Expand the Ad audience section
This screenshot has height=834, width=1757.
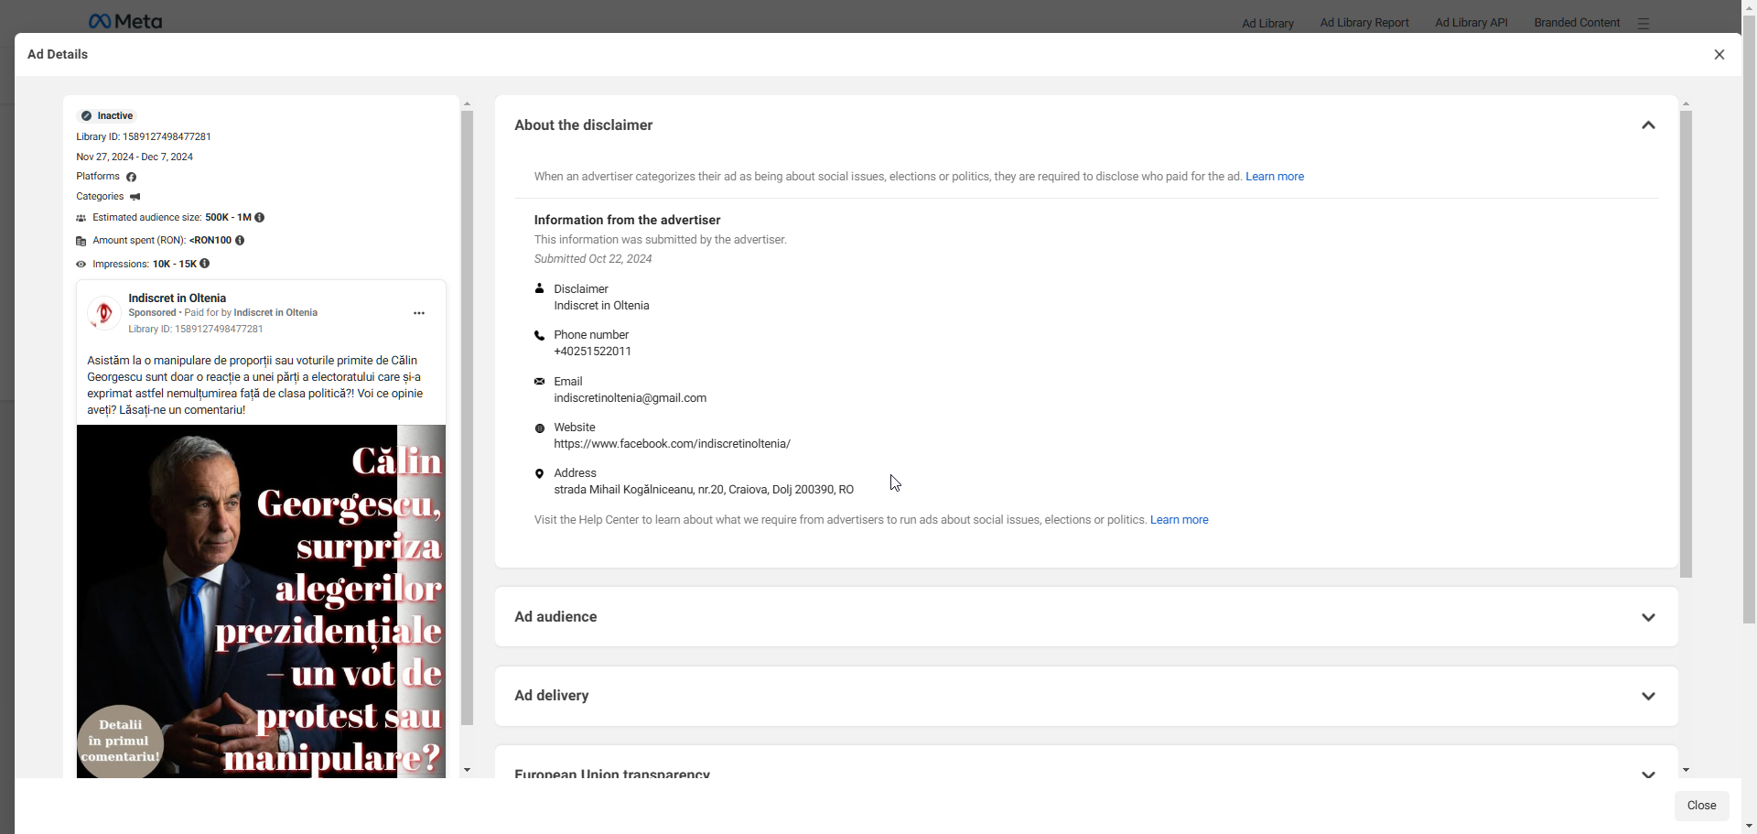tap(1648, 617)
